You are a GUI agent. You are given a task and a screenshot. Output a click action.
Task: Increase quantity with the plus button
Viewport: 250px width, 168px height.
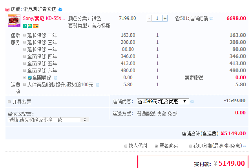pyautogui.click(x=165, y=18)
